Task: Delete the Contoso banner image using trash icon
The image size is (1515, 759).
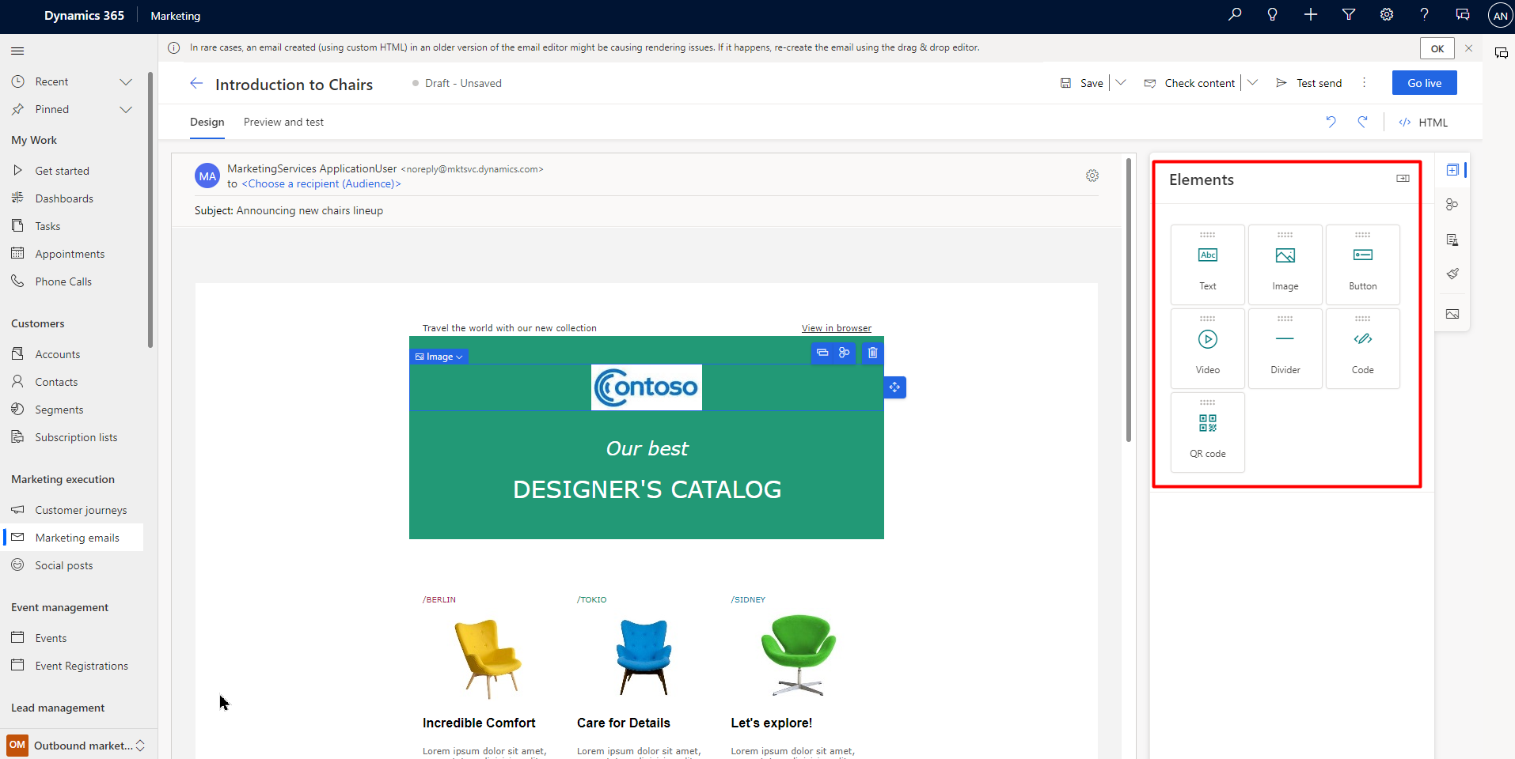Action: [872, 353]
